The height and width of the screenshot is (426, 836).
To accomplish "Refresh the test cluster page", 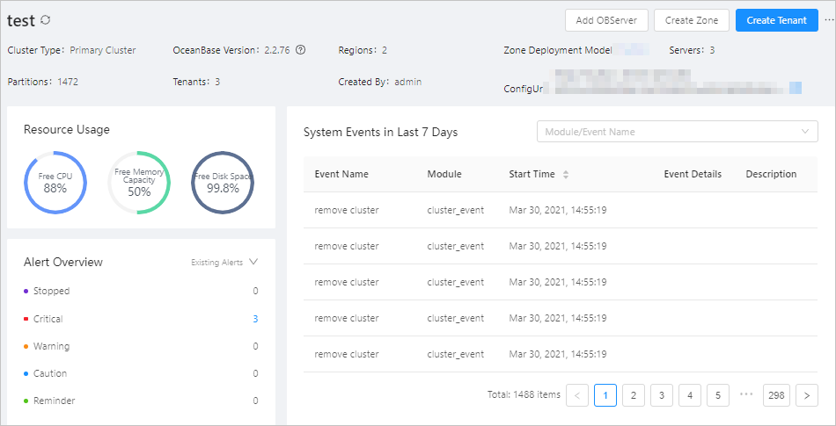I will click(x=46, y=20).
